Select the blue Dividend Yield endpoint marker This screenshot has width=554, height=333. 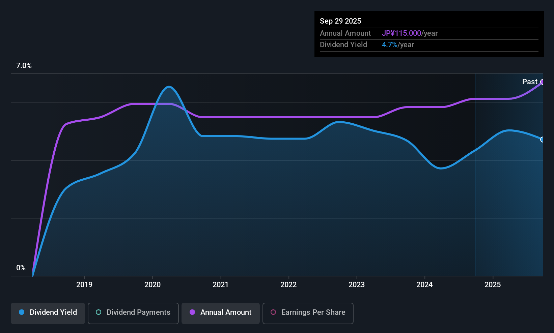tap(542, 140)
